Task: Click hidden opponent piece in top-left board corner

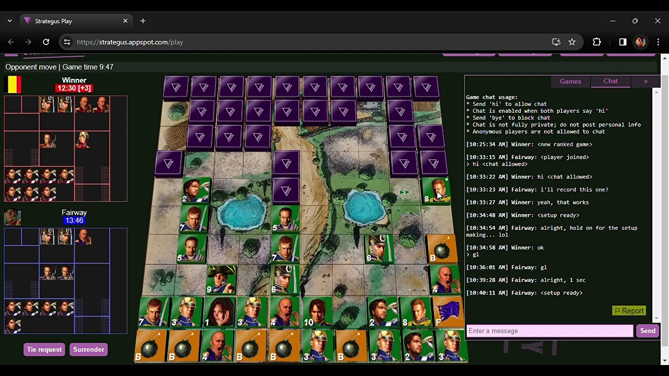Action: pyautogui.click(x=176, y=87)
